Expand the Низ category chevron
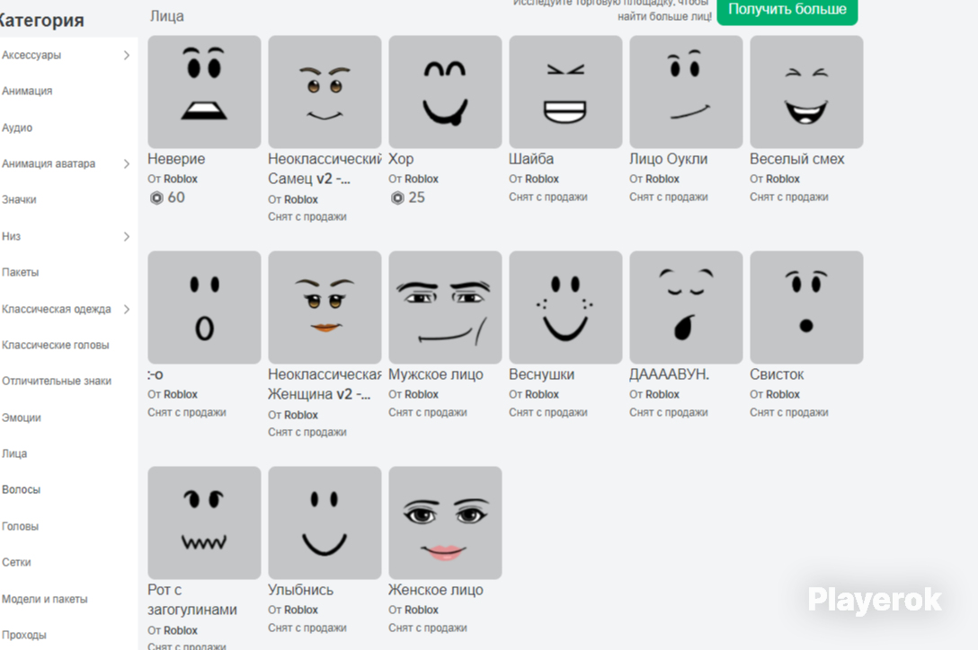This screenshot has width=978, height=650. coord(127,237)
